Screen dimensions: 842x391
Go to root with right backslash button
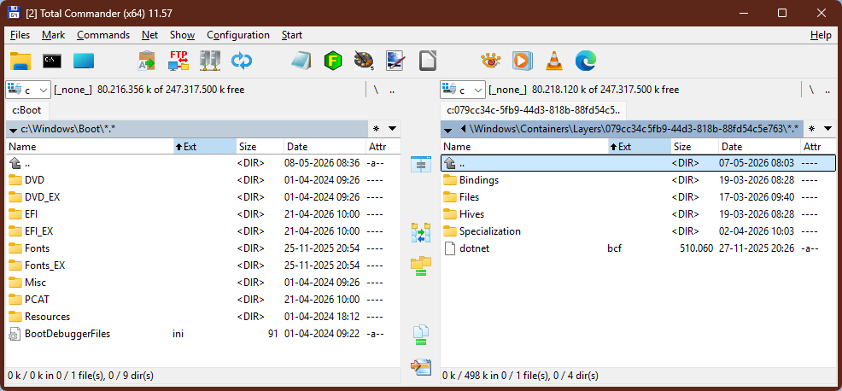pyautogui.click(x=811, y=90)
